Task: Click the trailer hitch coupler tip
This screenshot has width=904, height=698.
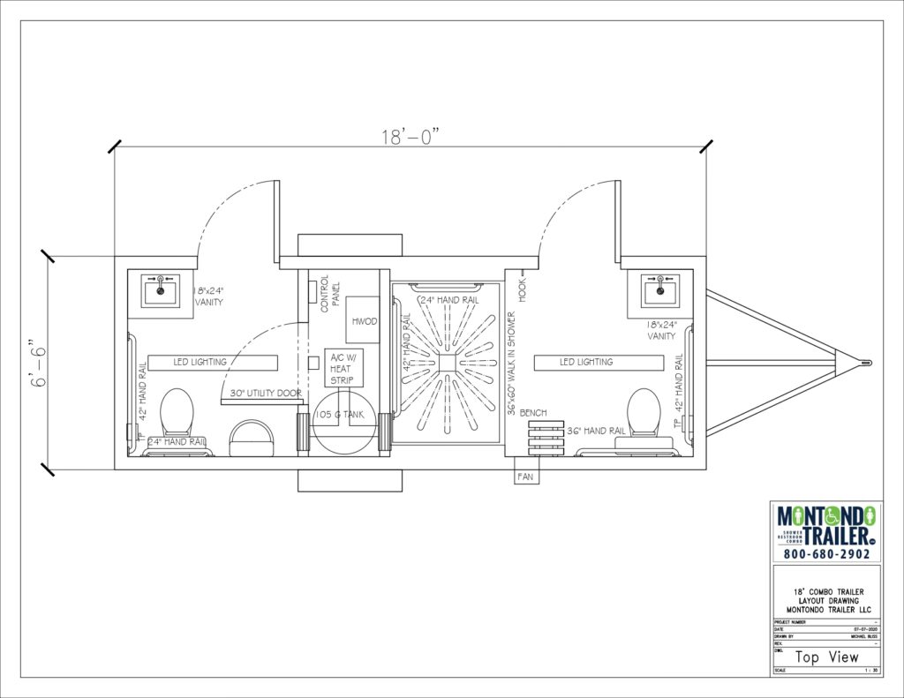Action: pos(868,362)
